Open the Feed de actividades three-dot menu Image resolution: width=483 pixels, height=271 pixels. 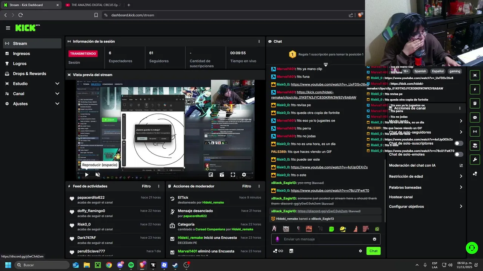point(158,186)
